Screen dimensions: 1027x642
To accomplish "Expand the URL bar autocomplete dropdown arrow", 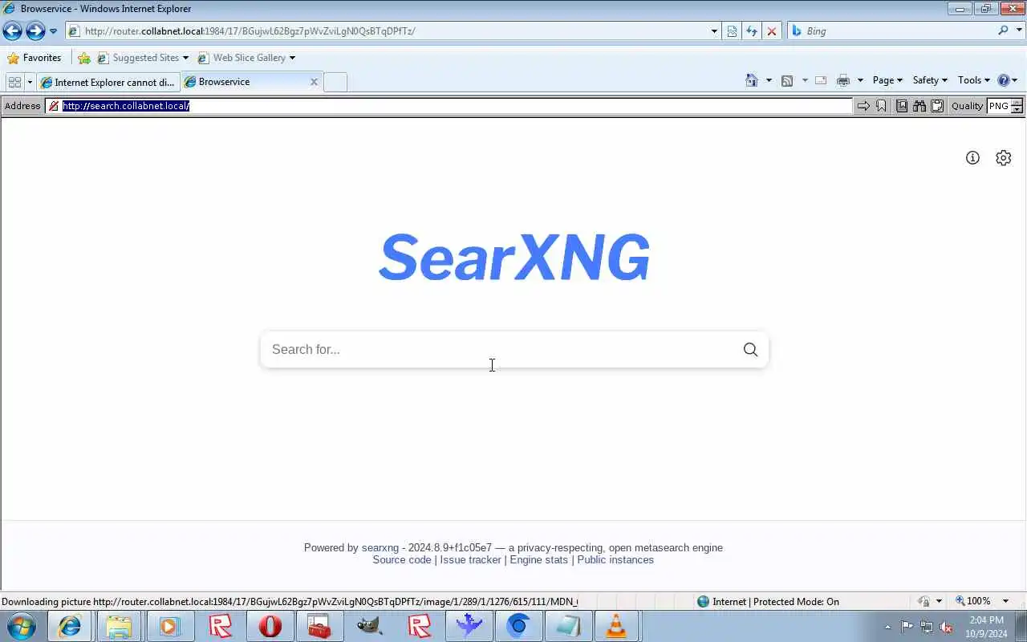I will 714,31.
